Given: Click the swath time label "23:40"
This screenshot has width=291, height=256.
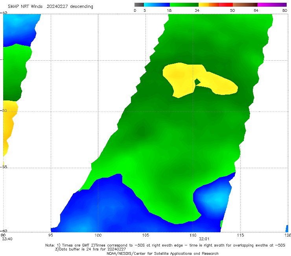Looking at the screenshot, I should 7,239.
